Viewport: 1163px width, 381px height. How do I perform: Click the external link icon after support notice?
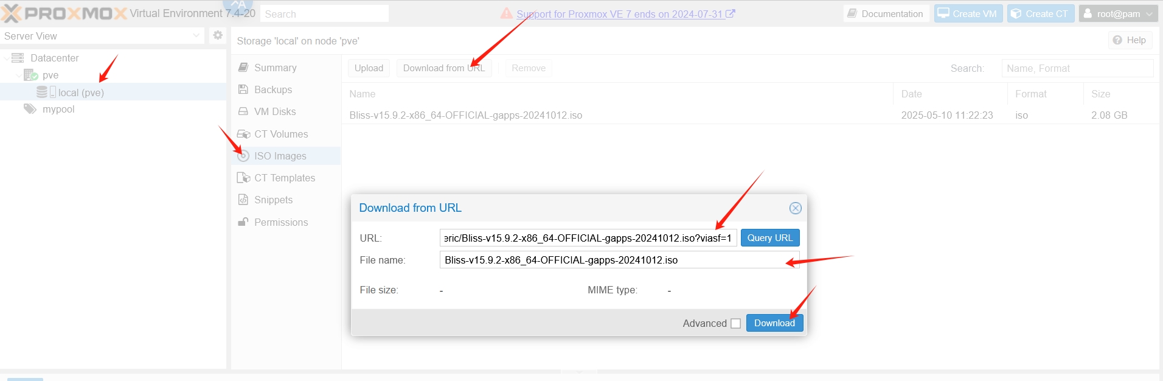tap(731, 13)
